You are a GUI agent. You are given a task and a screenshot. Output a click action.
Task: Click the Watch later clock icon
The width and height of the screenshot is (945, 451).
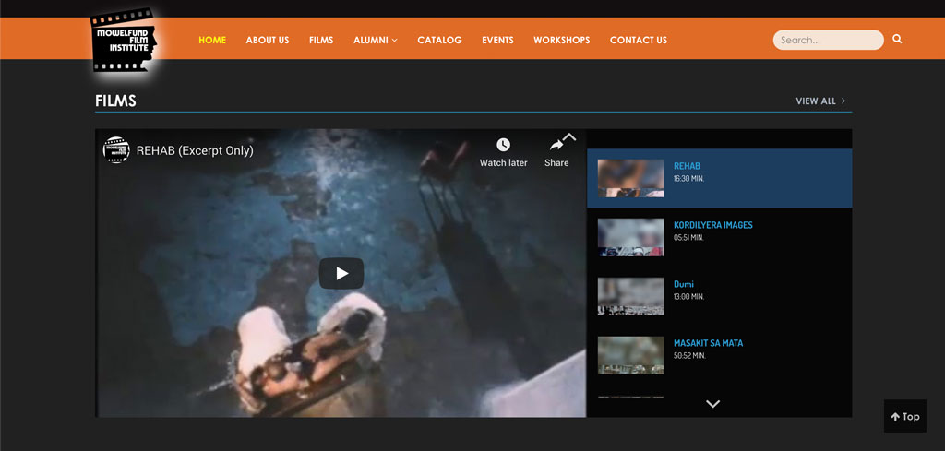(503, 145)
